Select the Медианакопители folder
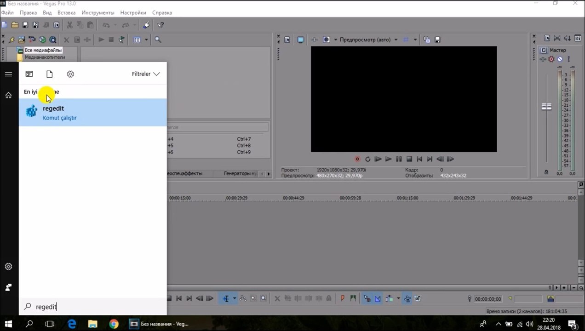This screenshot has height=331, width=585. (x=45, y=57)
